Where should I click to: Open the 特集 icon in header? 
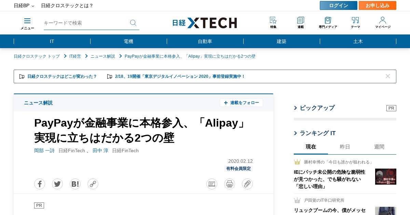click(x=273, y=23)
